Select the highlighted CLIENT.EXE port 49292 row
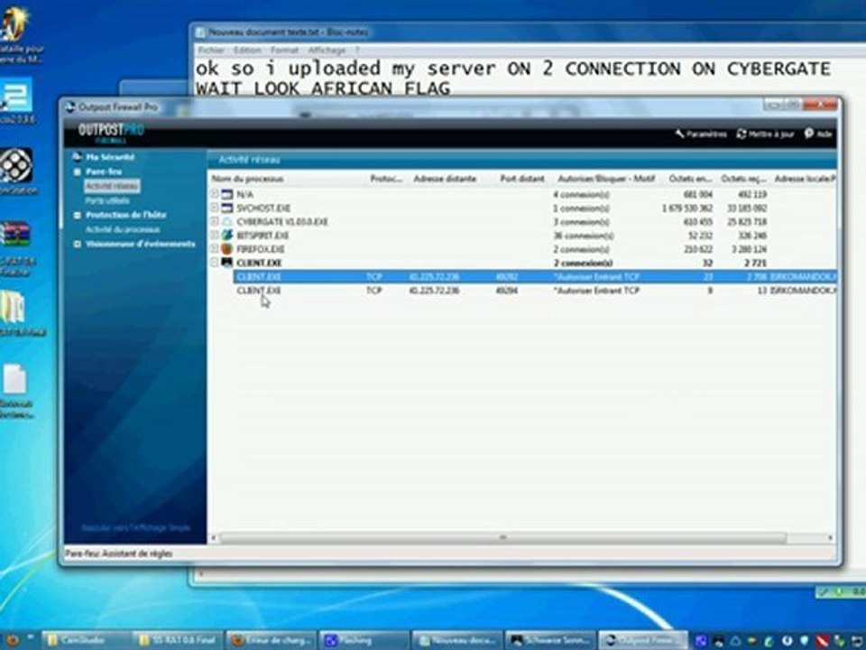Image resolution: width=866 pixels, height=650 pixels. pos(535,276)
